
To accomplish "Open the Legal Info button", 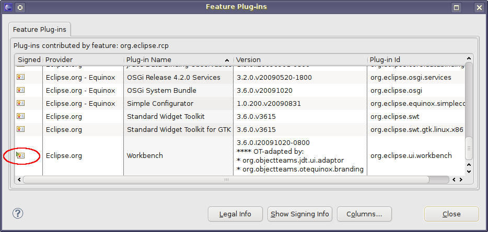I will pos(235,214).
